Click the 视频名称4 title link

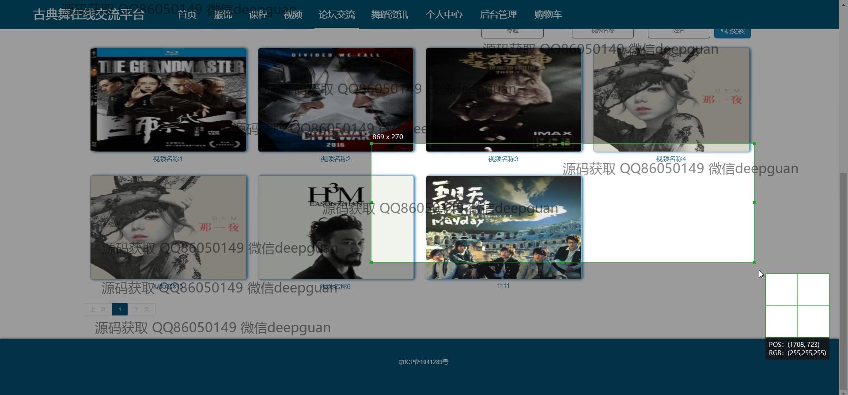[671, 159]
